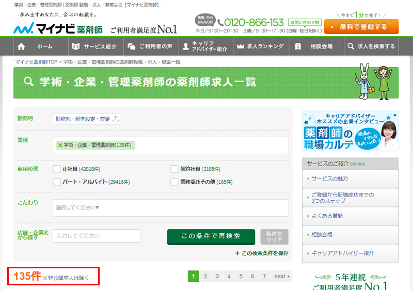Go to page 3 of results
The height and width of the screenshot is (290, 413).
click(x=217, y=276)
